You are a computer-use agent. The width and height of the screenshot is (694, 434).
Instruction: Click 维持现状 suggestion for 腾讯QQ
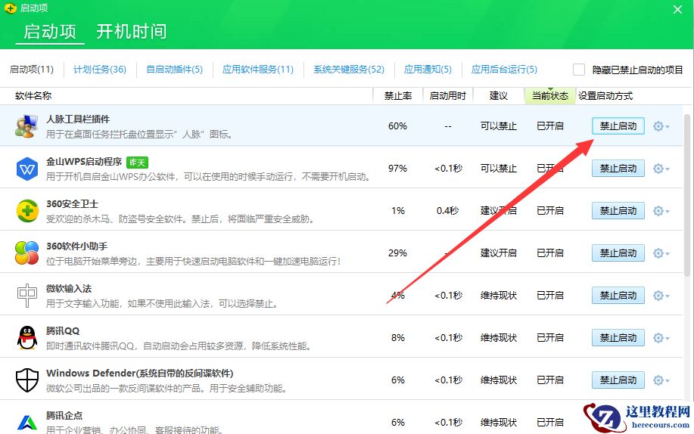coord(499,337)
